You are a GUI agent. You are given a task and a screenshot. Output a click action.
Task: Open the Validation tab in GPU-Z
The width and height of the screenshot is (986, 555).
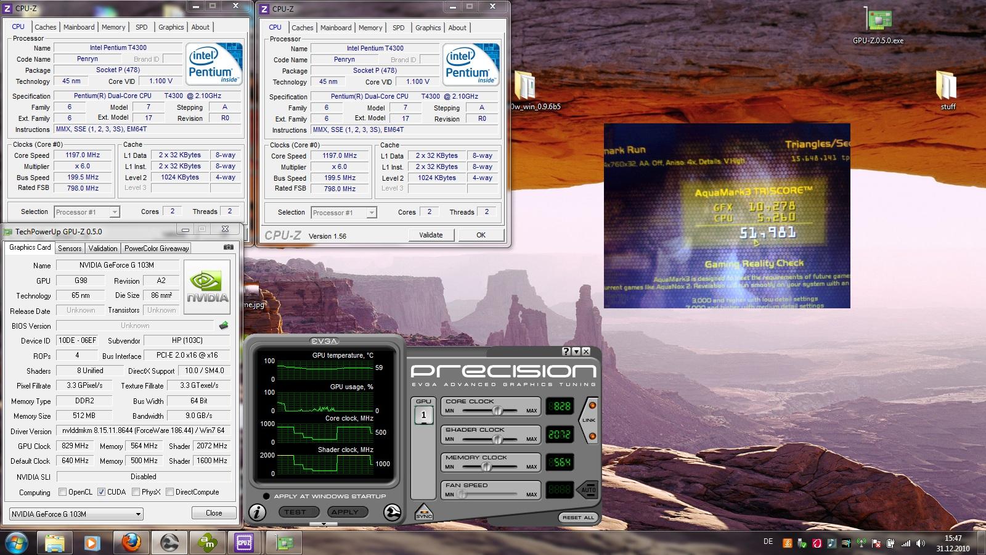(103, 248)
